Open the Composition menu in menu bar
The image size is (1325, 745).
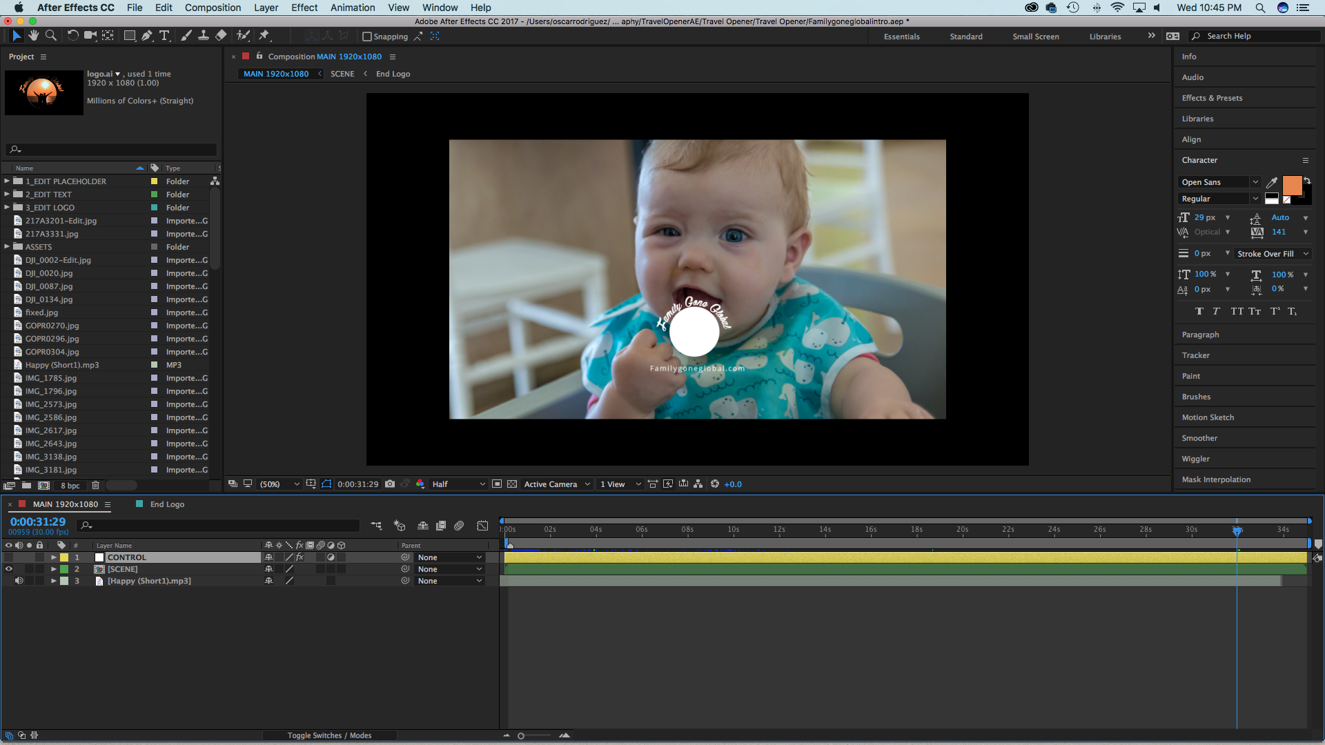tap(213, 8)
